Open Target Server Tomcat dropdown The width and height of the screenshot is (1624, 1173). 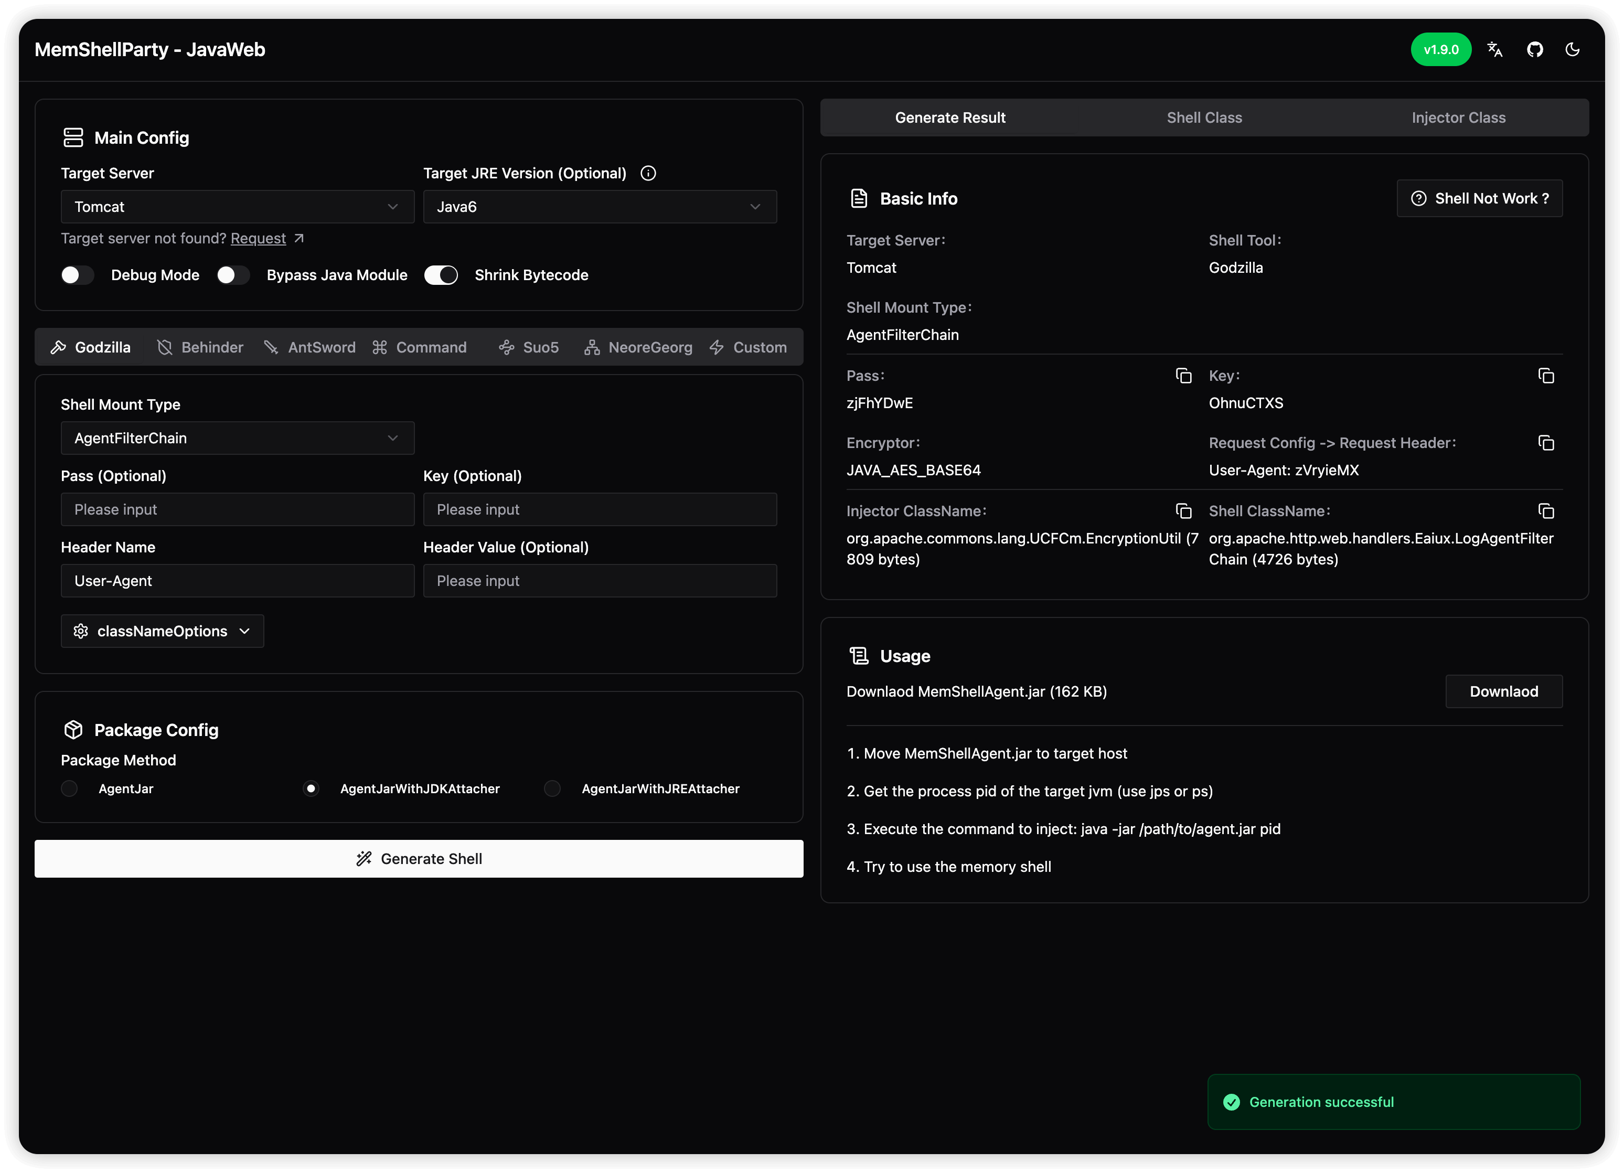(x=238, y=207)
